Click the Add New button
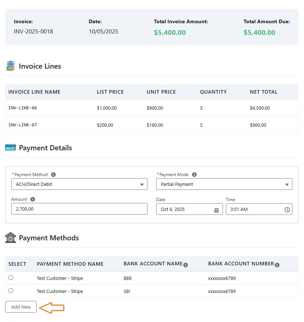304x322 pixels. click(21, 307)
